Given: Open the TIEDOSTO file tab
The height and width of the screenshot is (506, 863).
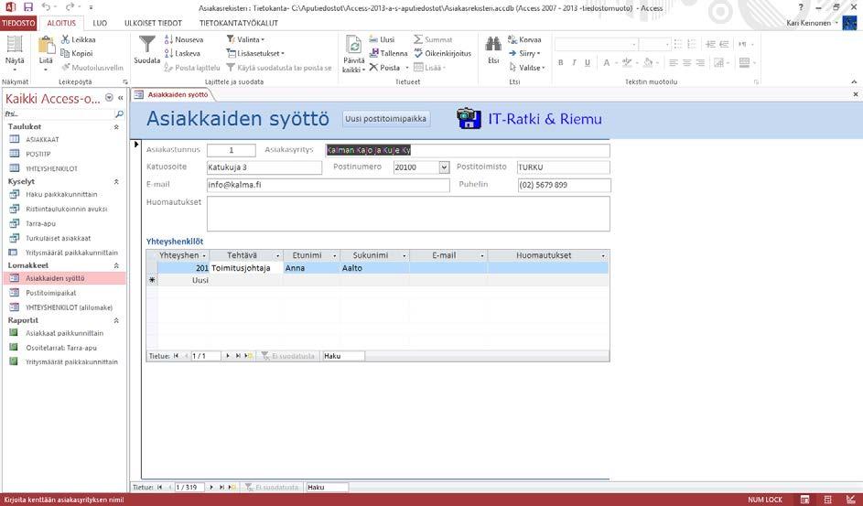Looking at the screenshot, I should click(x=18, y=23).
